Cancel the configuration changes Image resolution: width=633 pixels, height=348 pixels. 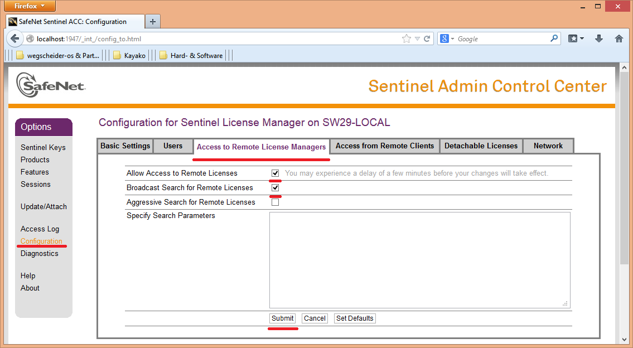point(315,318)
